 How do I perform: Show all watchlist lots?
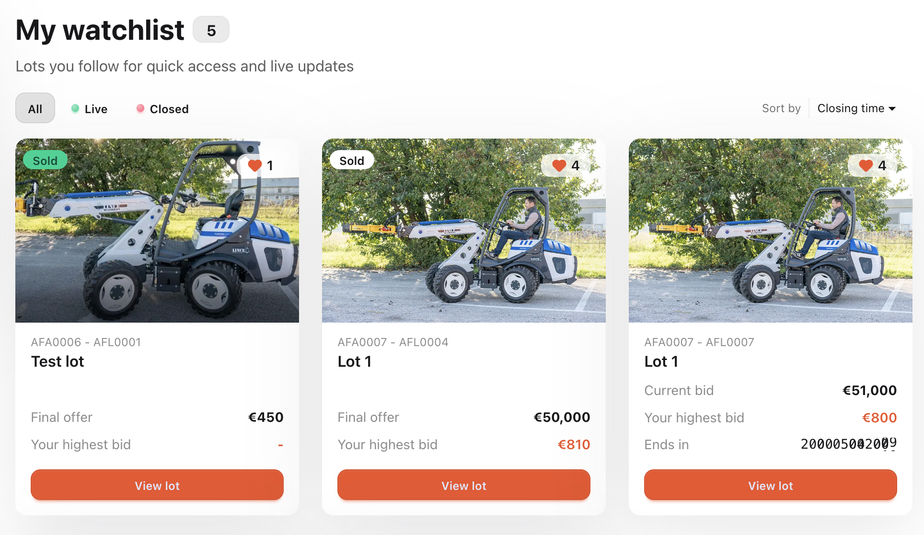click(35, 108)
